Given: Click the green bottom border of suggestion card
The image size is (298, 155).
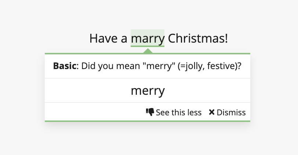Looking at the screenshot, I should point(148,121).
